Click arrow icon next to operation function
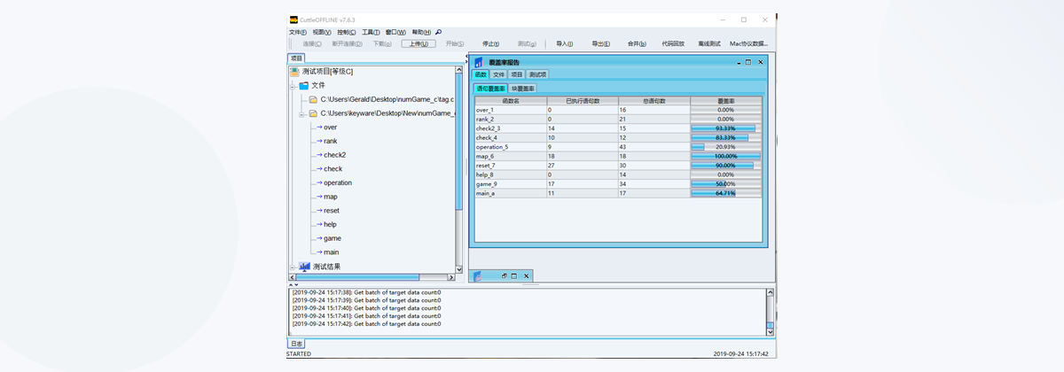 319,182
